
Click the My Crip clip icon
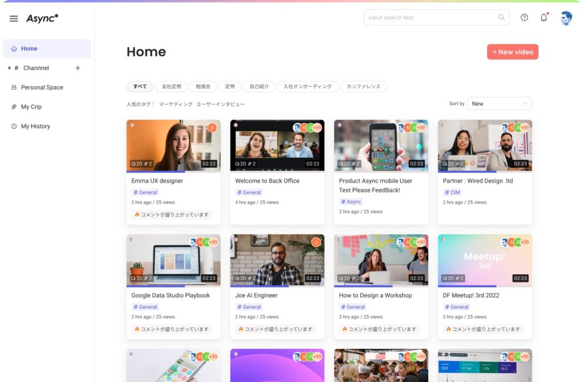coord(14,107)
